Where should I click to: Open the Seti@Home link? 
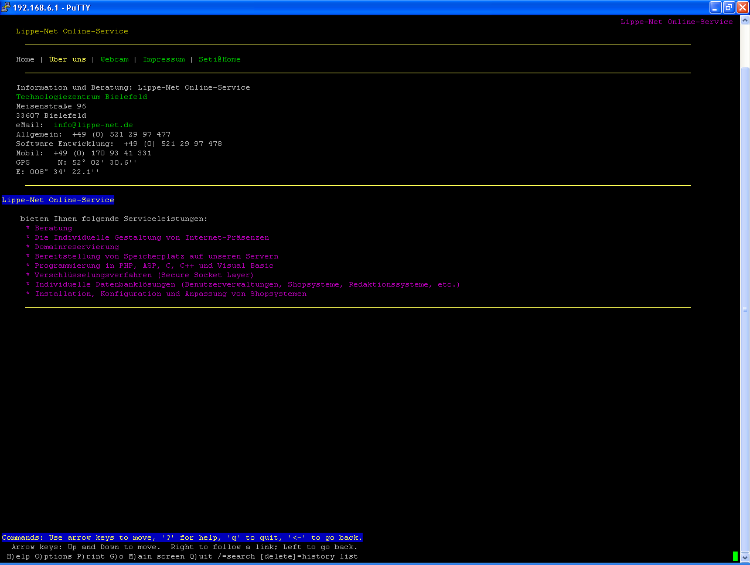point(220,59)
